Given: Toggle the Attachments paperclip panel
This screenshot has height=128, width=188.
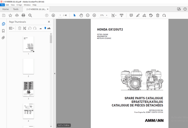Looking at the screenshot, I should click(x=3, y=38).
